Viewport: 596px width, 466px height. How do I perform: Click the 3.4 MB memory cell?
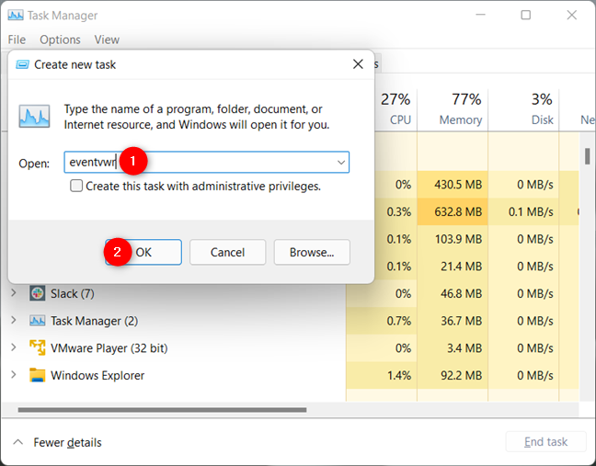[x=453, y=348]
